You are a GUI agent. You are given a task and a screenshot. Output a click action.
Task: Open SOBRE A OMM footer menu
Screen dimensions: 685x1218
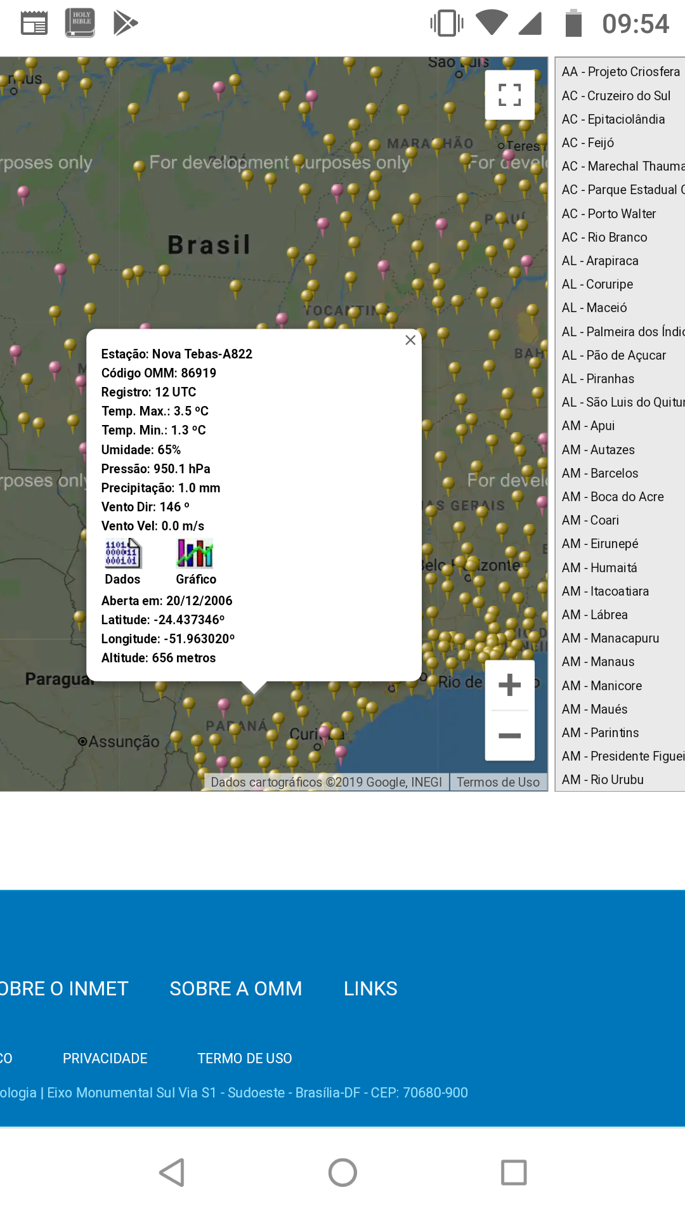point(236,988)
